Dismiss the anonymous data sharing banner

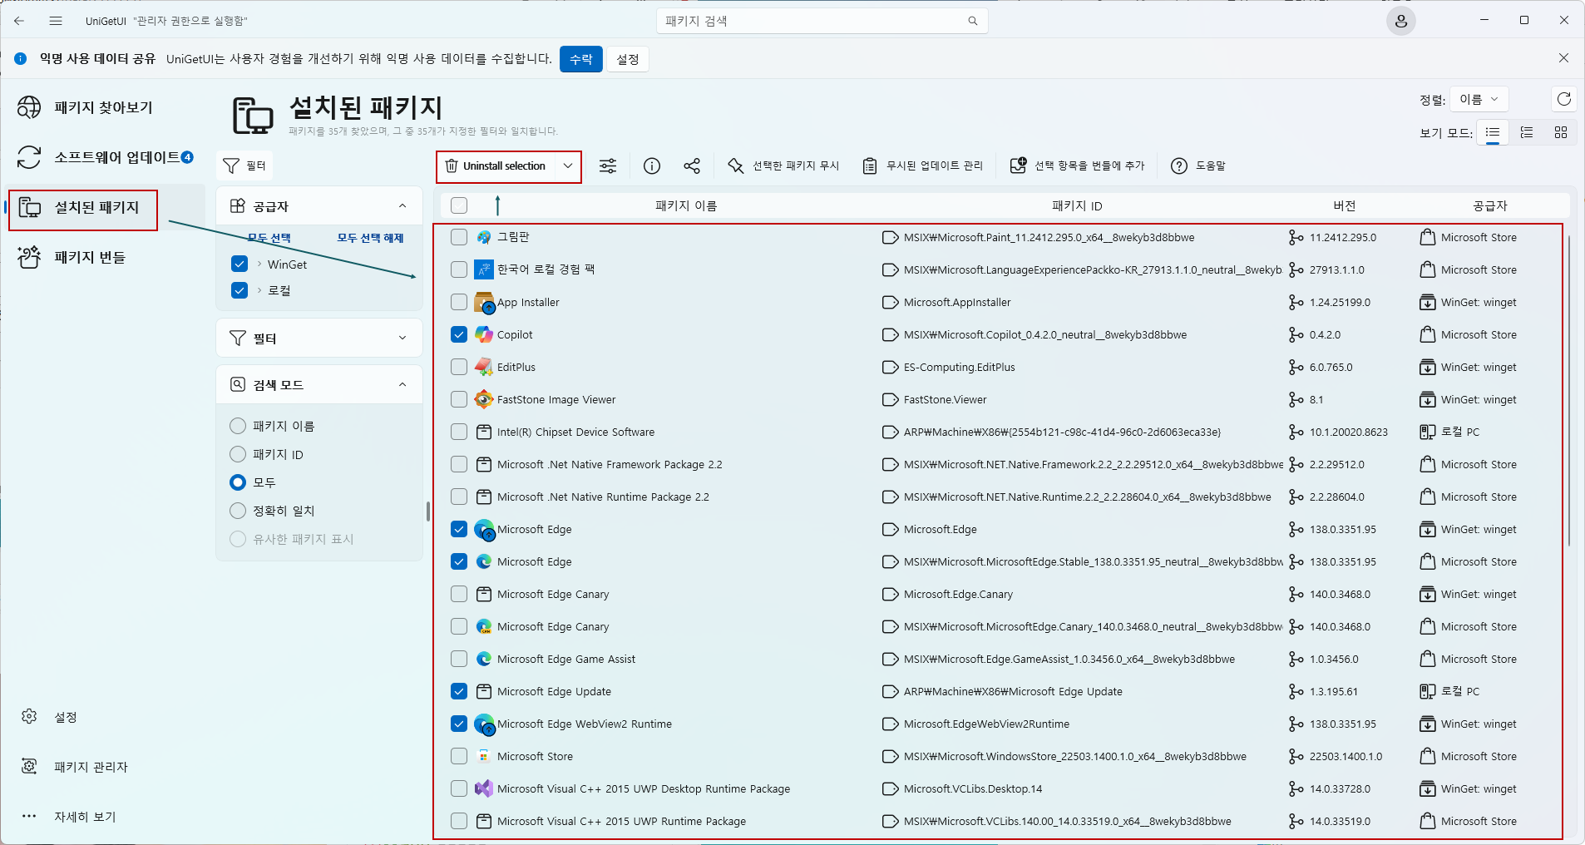click(1563, 58)
